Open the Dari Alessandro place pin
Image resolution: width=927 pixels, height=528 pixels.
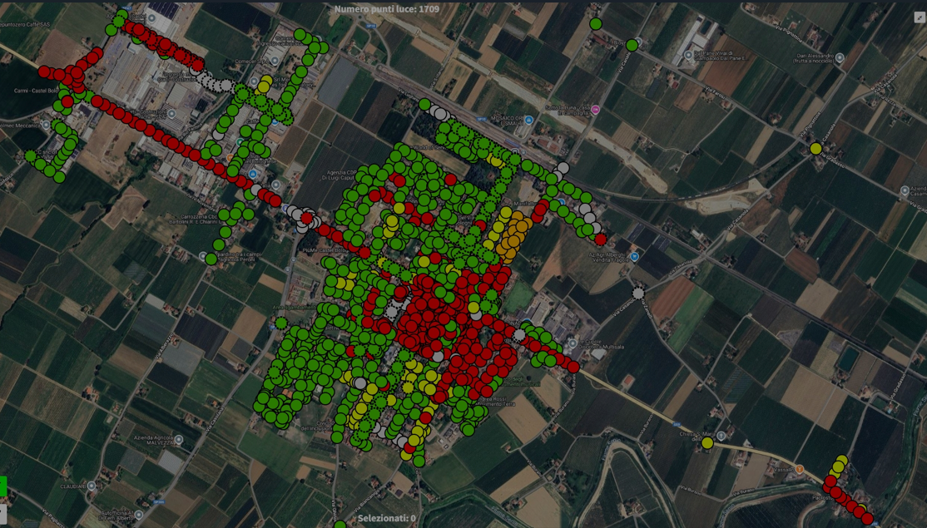[x=840, y=58]
